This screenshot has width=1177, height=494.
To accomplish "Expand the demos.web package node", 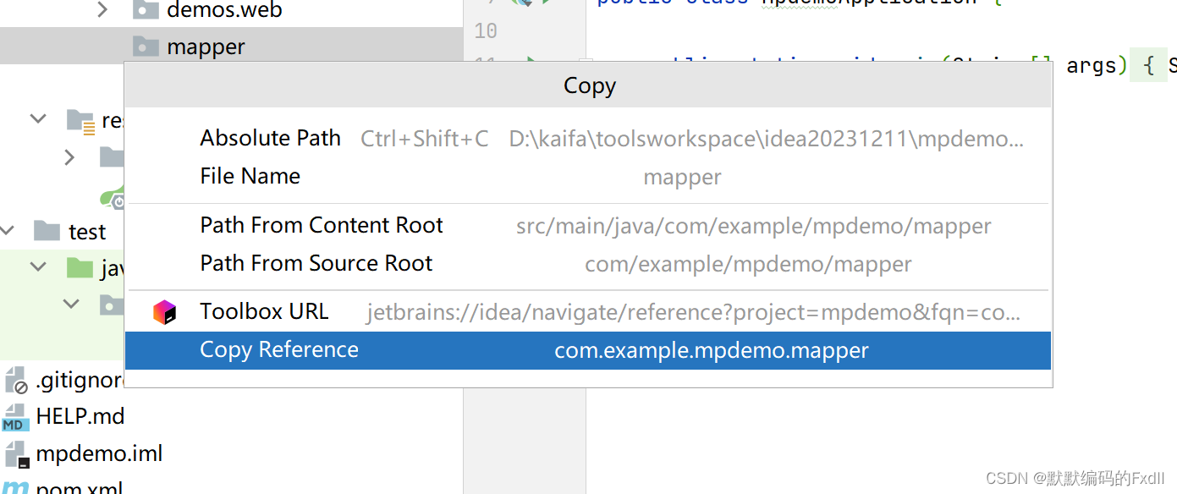I will click(102, 10).
